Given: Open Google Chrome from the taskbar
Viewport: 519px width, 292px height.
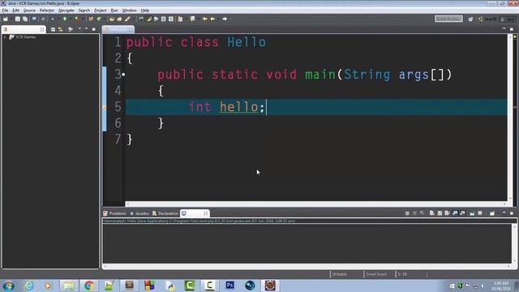Looking at the screenshot, I should pos(88,286).
